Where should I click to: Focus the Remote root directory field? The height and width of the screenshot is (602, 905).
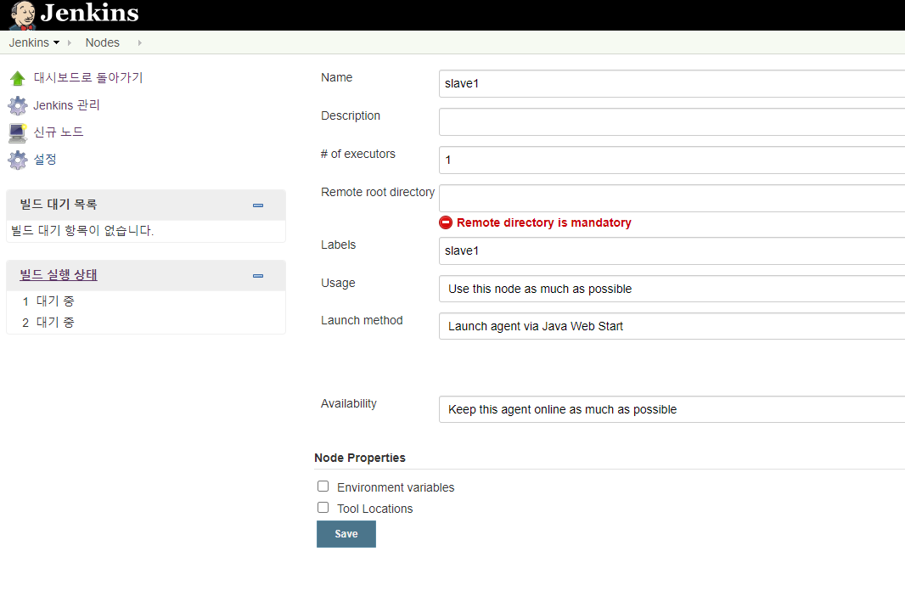[x=672, y=198]
